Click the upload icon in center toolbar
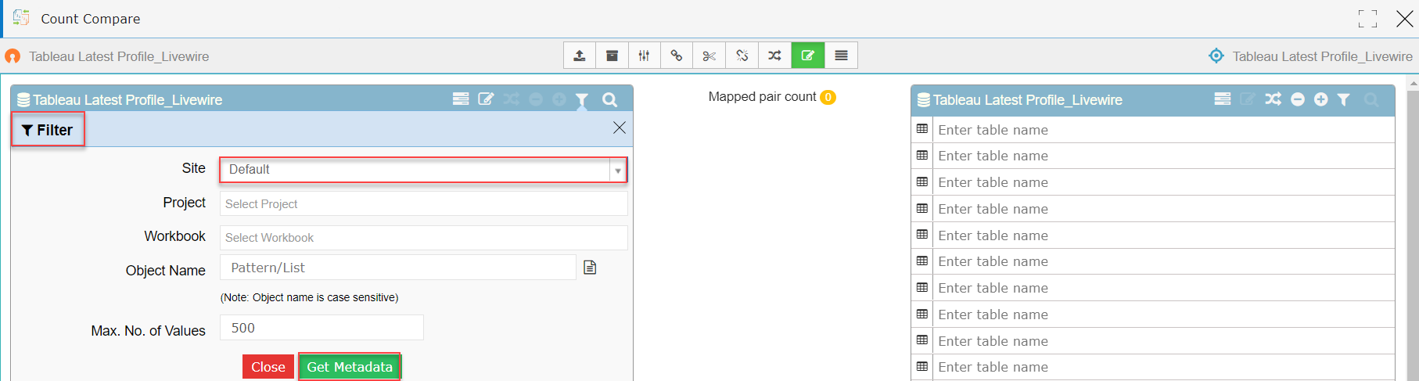The width and height of the screenshot is (1419, 381). pos(580,56)
